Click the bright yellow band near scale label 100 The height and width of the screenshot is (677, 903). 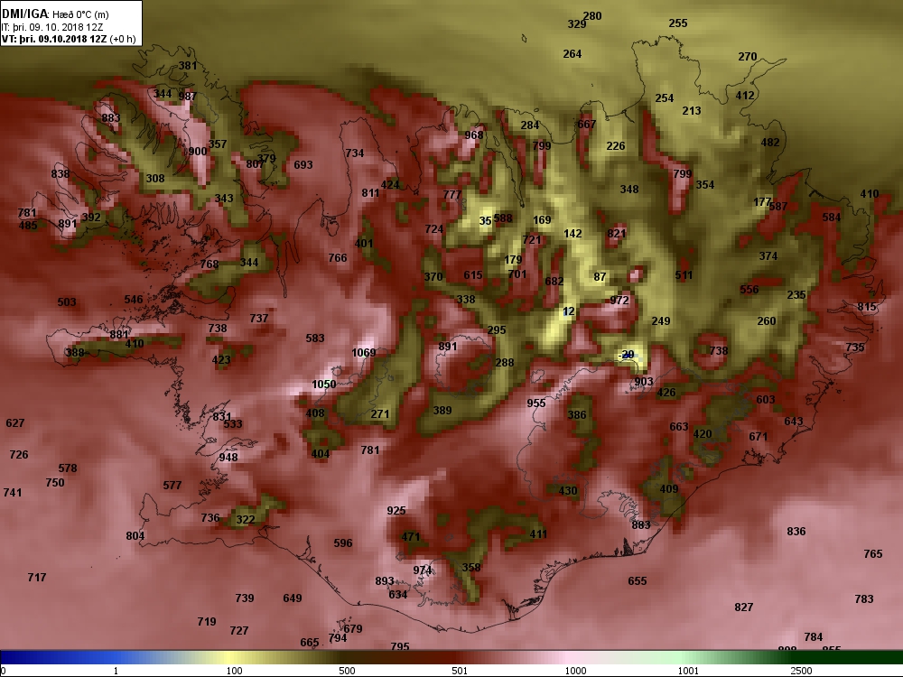pyautogui.click(x=230, y=657)
